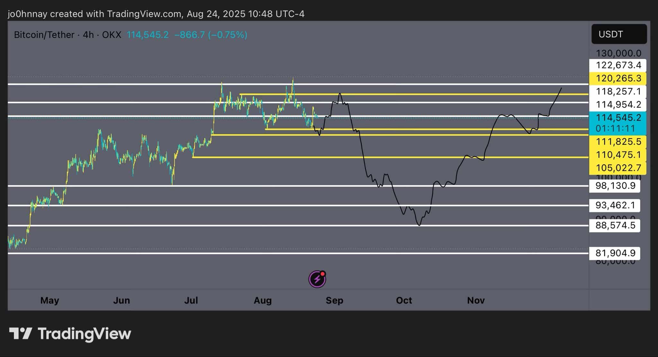
Task: Select the OKX exchange label
Action: [x=111, y=35]
